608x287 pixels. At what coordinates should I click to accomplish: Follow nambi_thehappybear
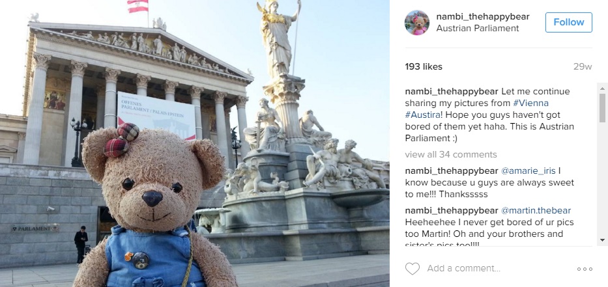[x=568, y=23]
